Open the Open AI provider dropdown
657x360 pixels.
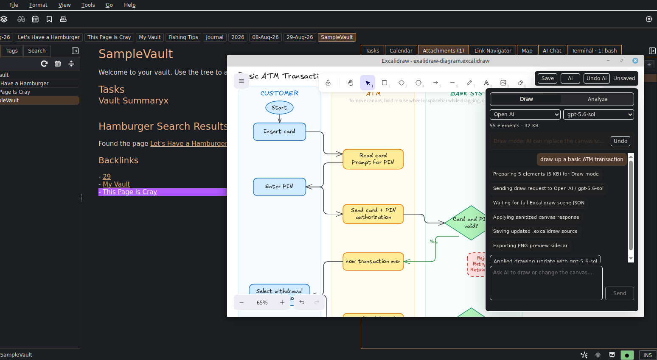pos(525,114)
